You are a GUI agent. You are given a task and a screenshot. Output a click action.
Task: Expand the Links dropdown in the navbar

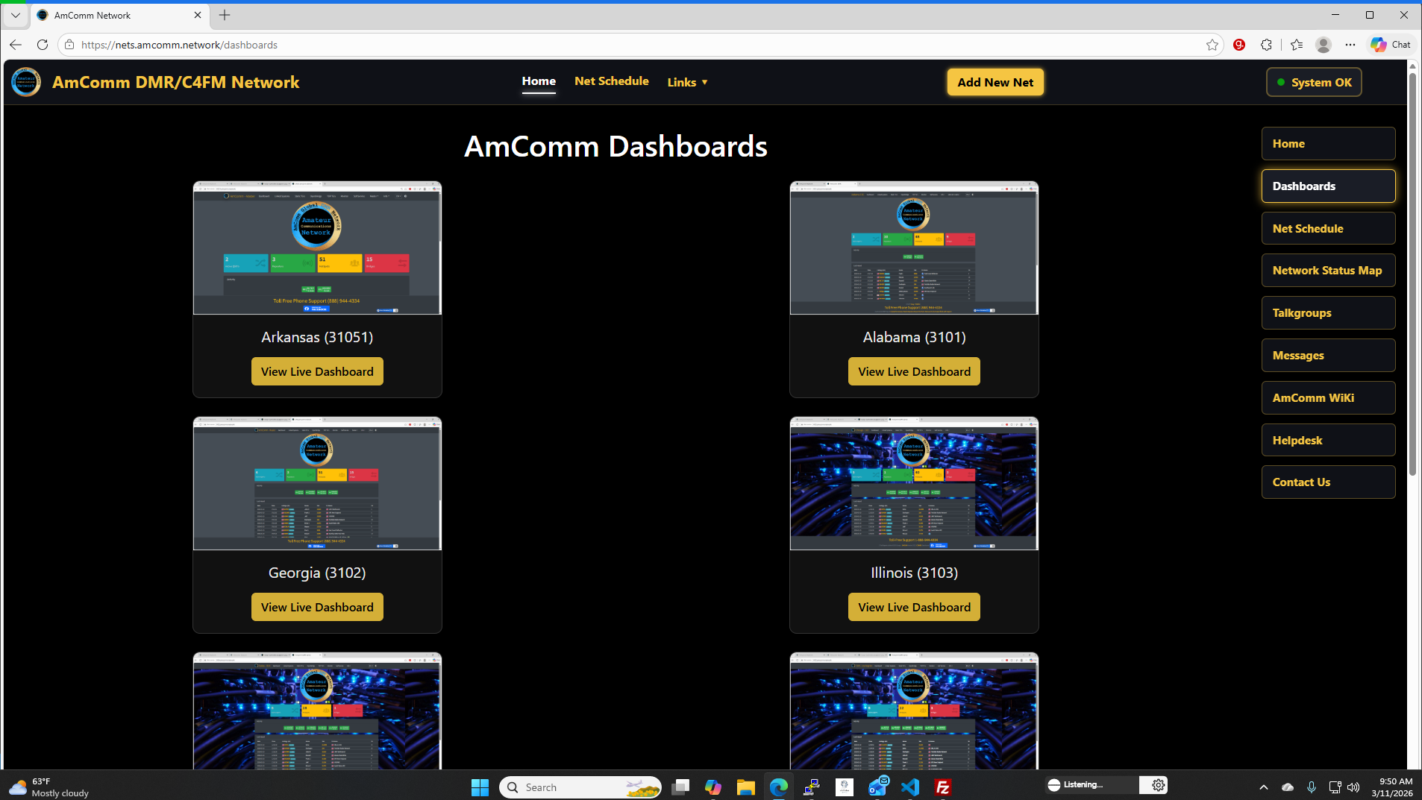686,82
